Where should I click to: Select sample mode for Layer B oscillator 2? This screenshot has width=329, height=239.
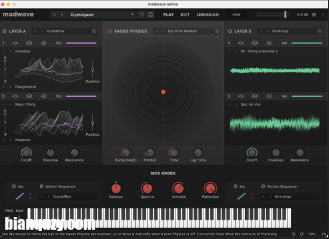[269, 96]
